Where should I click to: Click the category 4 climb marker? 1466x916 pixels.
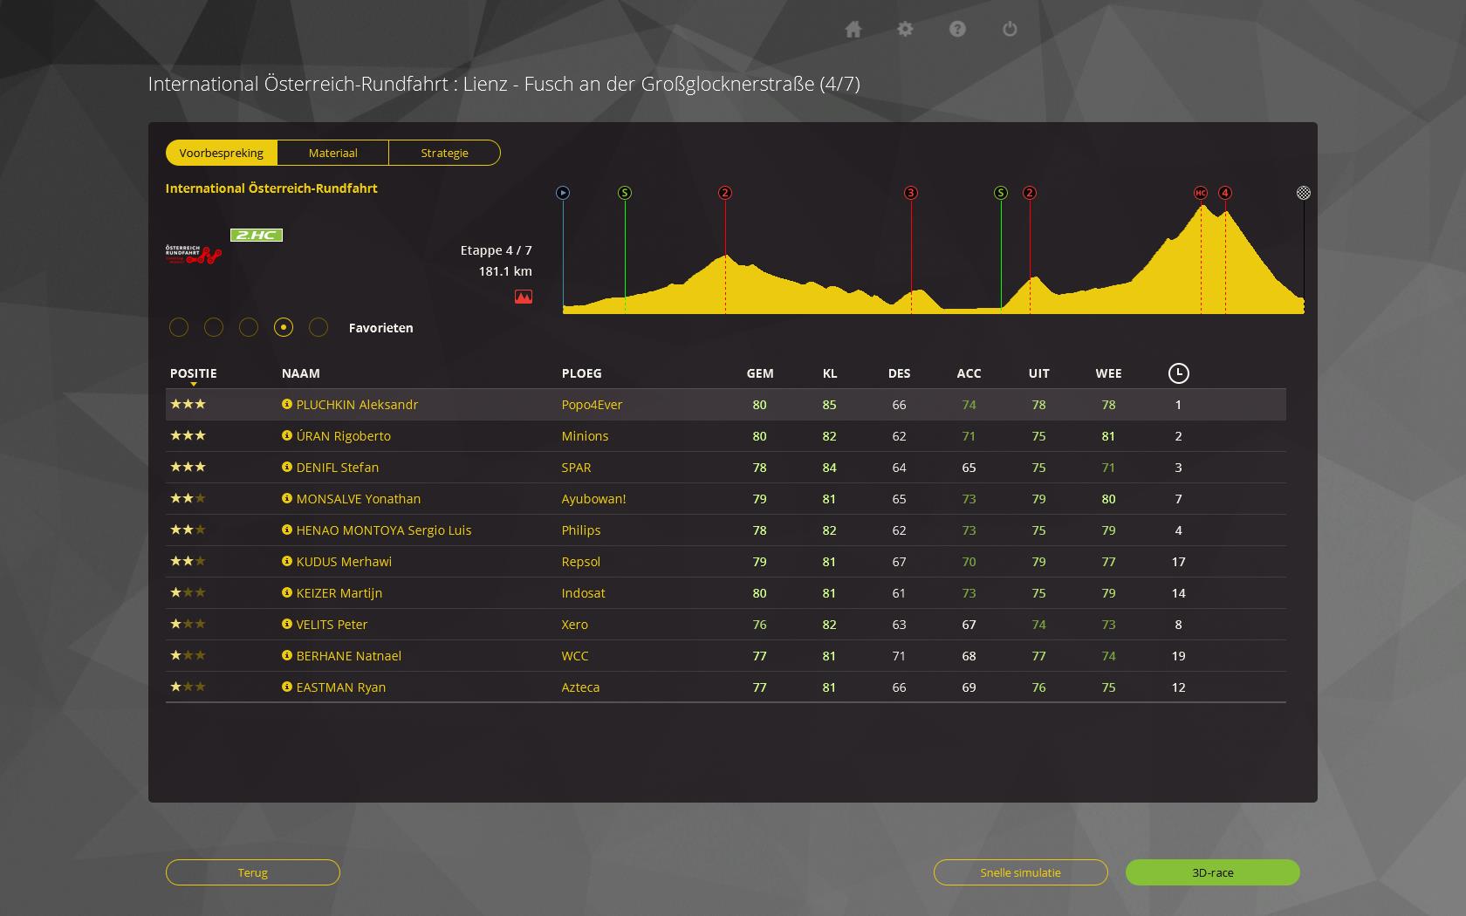1225,193
